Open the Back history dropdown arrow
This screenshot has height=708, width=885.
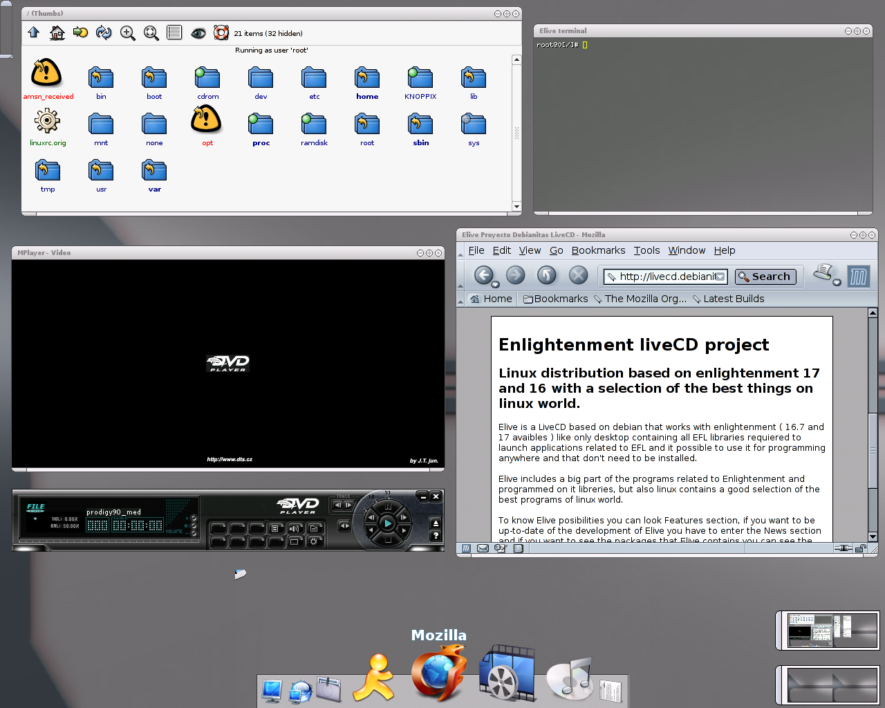tap(495, 284)
